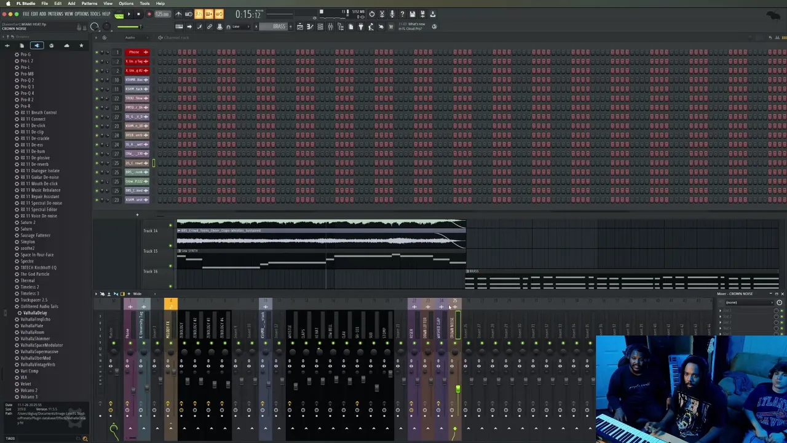Screen dimensions: 787x443
Task: Toggle the highlighted loop recording button
Action: 219,14
